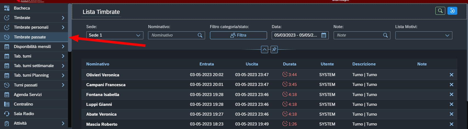
Task: Expand the Tab. turni submenu chevron
Action: [x=63, y=56]
